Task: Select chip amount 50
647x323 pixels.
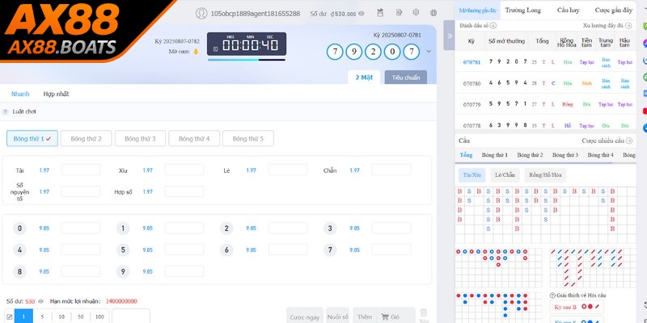Action: pos(80,317)
